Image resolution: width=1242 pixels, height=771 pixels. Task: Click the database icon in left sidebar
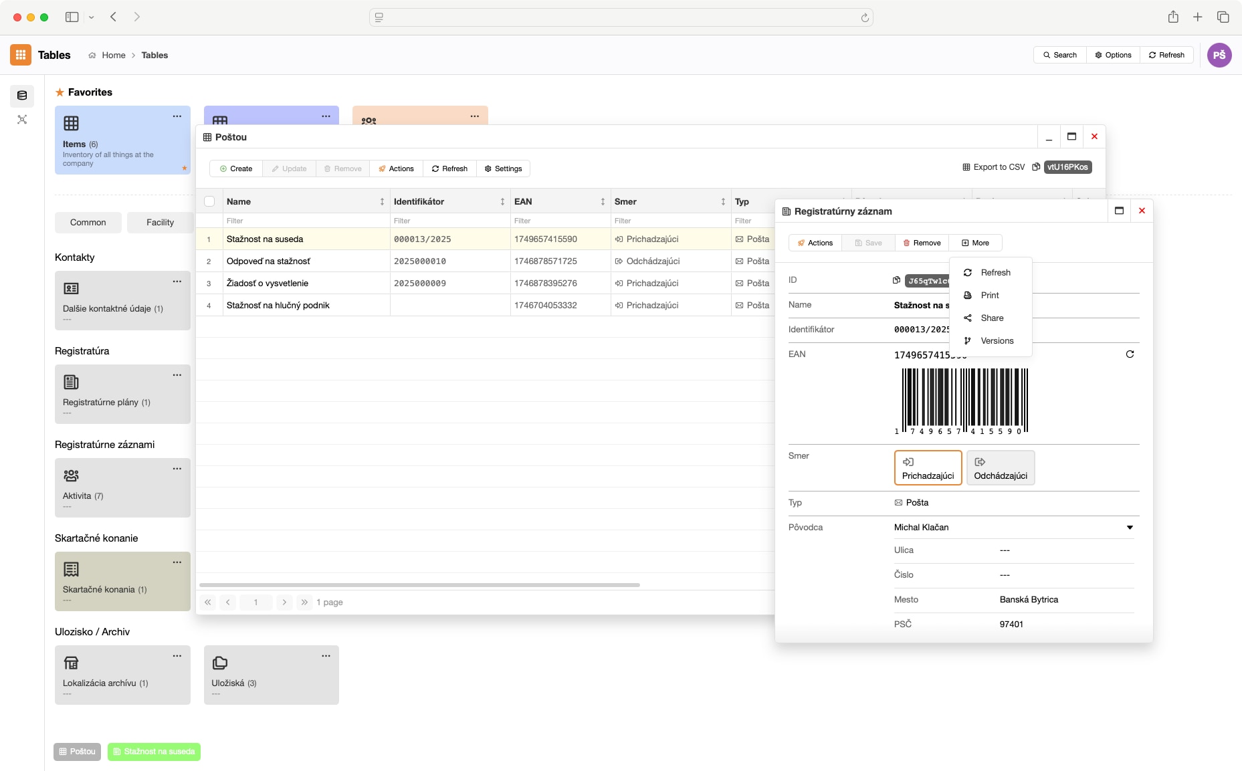(22, 96)
